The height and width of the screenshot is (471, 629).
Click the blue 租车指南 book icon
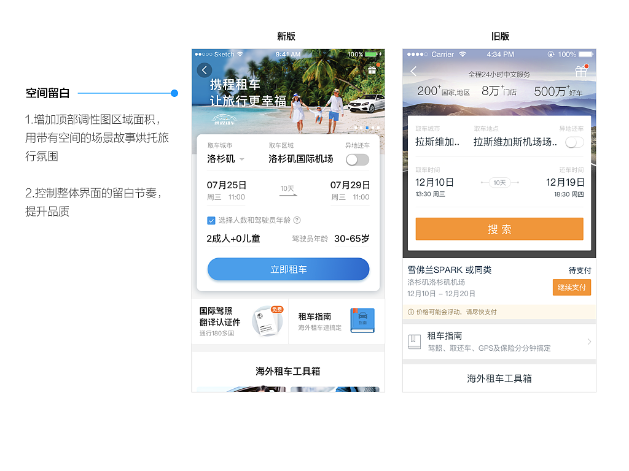tap(362, 320)
